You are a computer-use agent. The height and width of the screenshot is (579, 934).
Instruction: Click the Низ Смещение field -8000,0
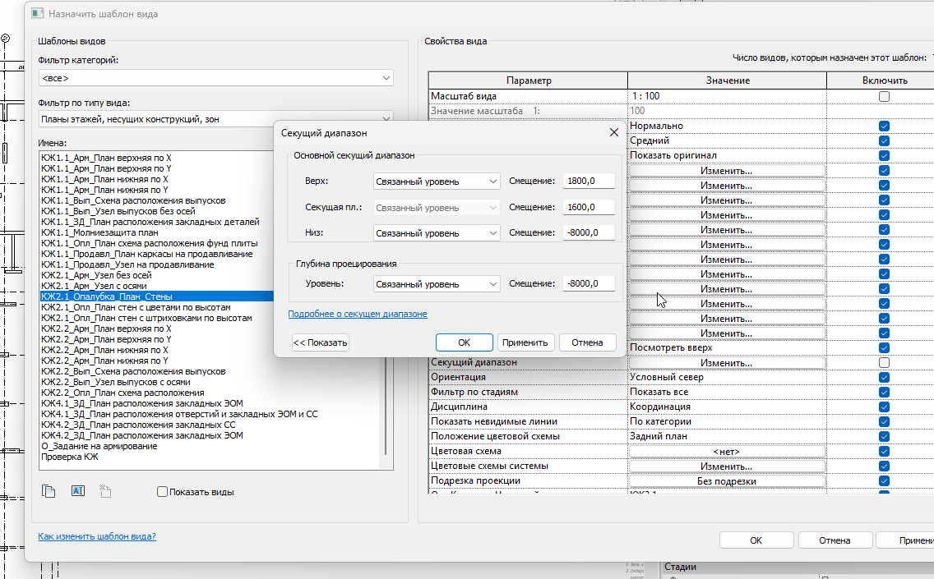click(589, 232)
